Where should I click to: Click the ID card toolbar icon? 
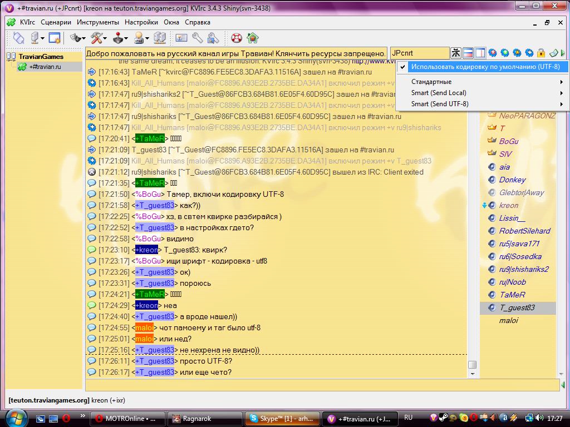click(x=181, y=38)
